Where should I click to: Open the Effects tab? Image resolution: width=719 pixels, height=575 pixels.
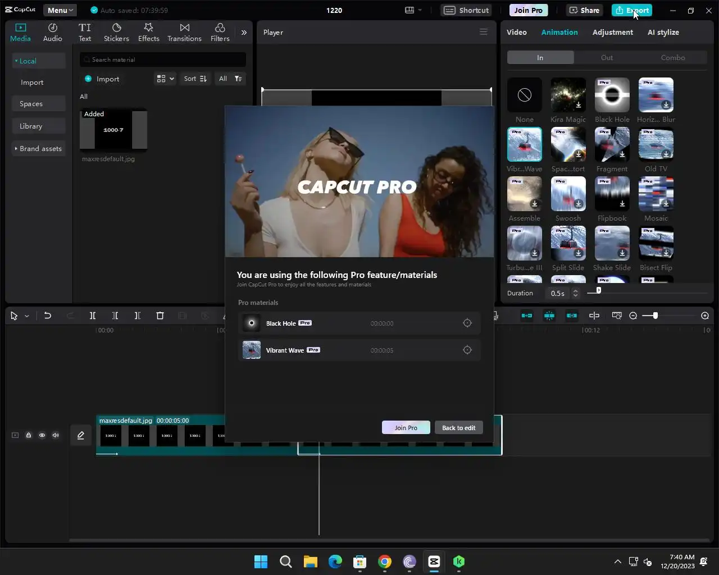click(x=149, y=33)
